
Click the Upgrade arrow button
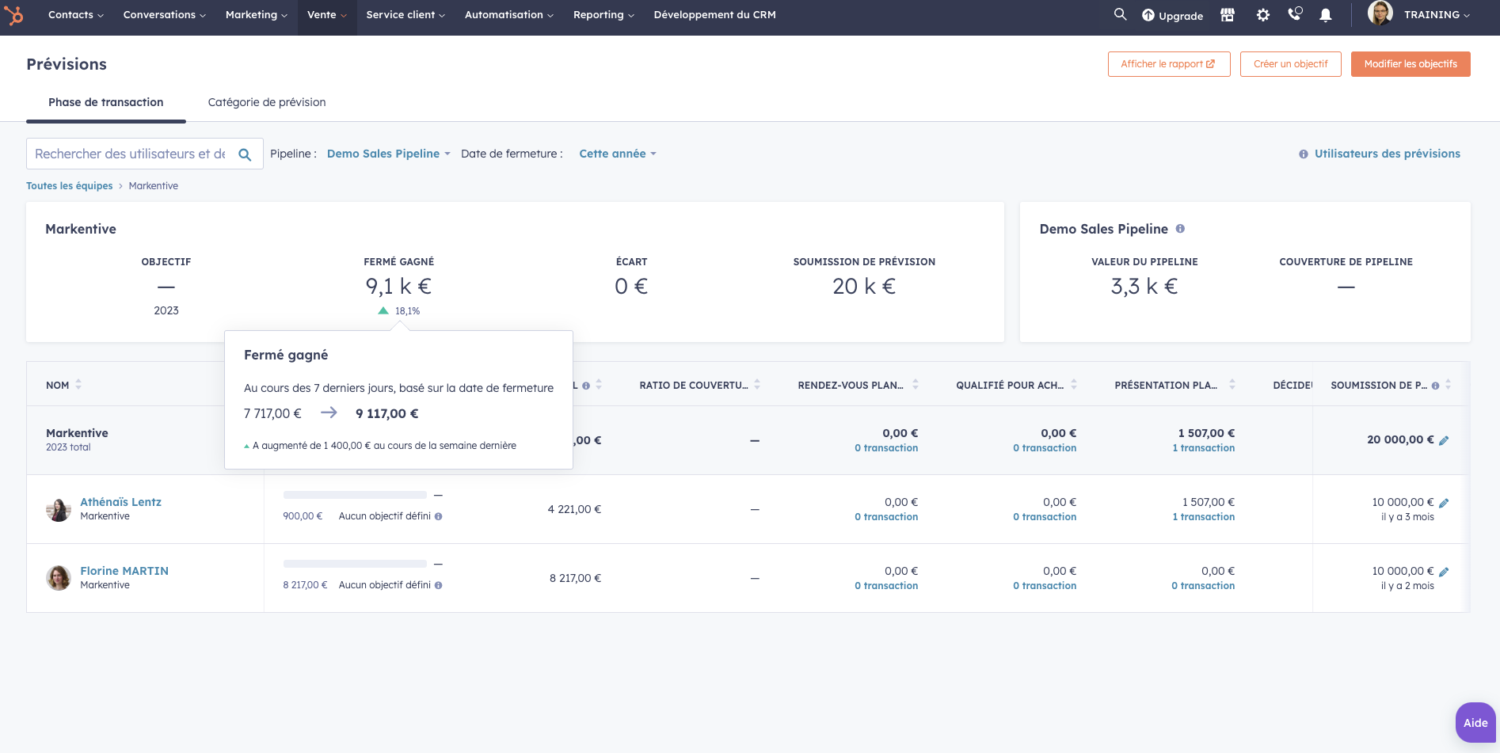1172,15
